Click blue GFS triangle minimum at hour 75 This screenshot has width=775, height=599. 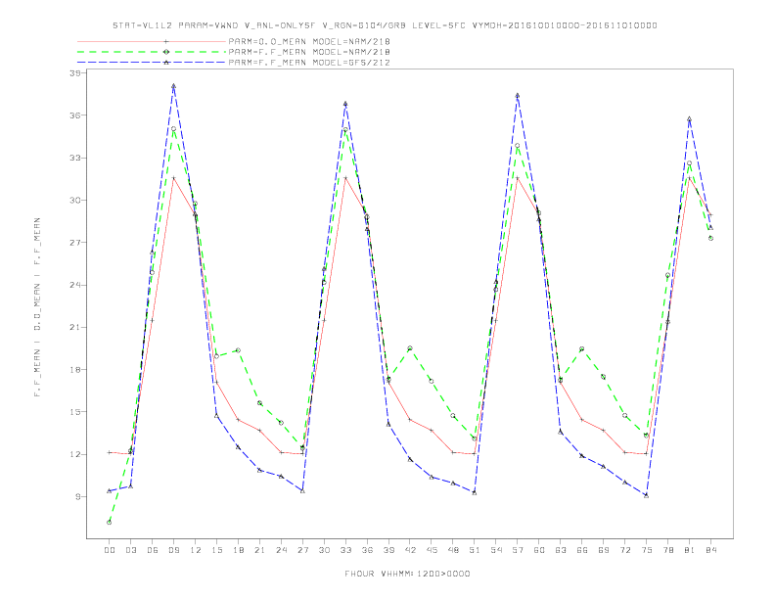tap(646, 495)
